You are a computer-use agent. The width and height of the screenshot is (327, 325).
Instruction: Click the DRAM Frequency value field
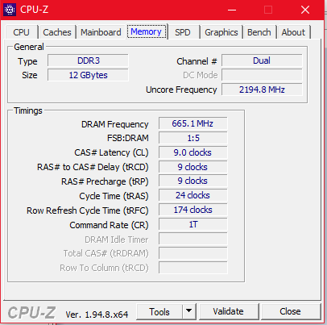(192, 123)
